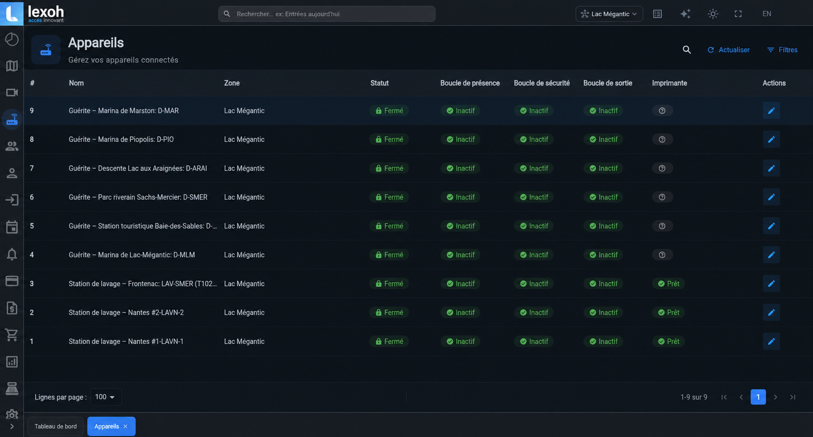Open the camera icon in sidebar
The image size is (813, 437).
12,92
